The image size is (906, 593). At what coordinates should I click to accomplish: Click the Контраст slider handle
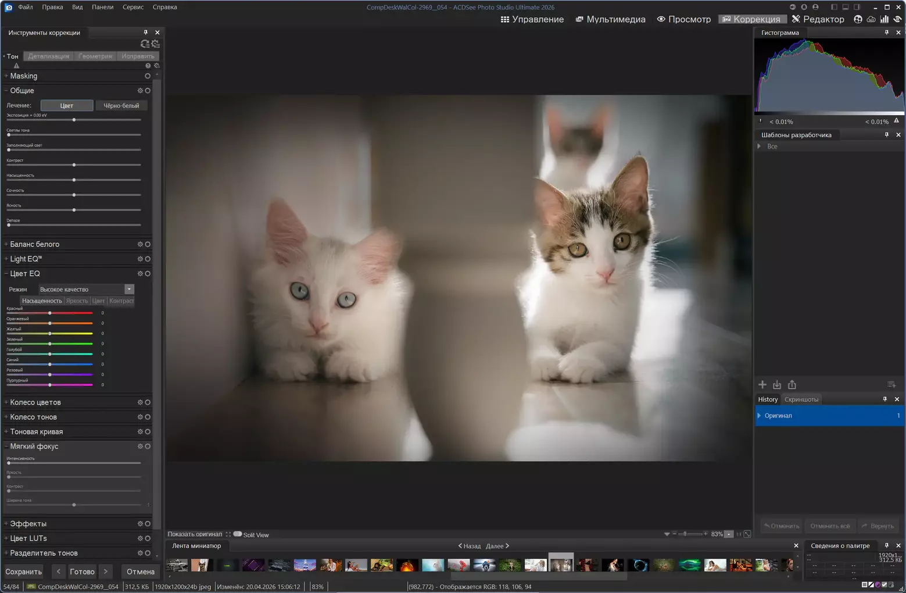point(74,165)
